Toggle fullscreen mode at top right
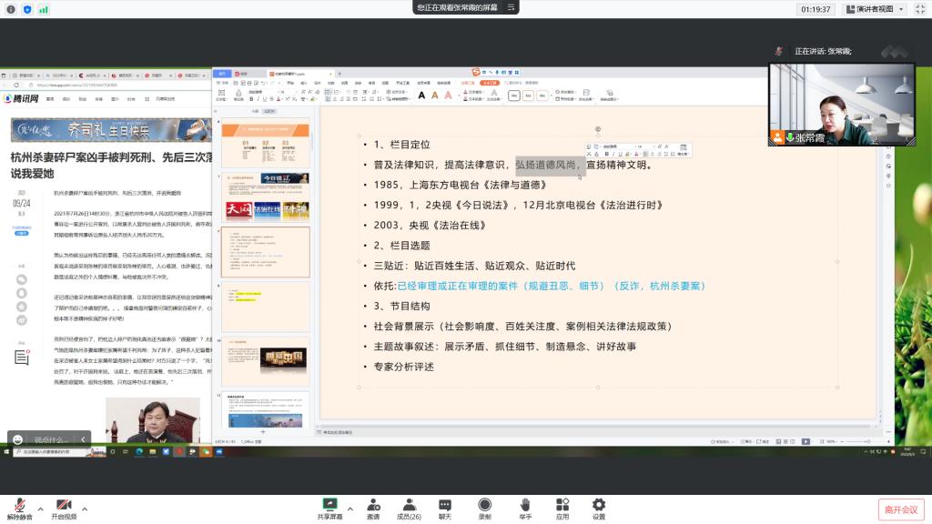The width and height of the screenshot is (932, 524). click(921, 9)
